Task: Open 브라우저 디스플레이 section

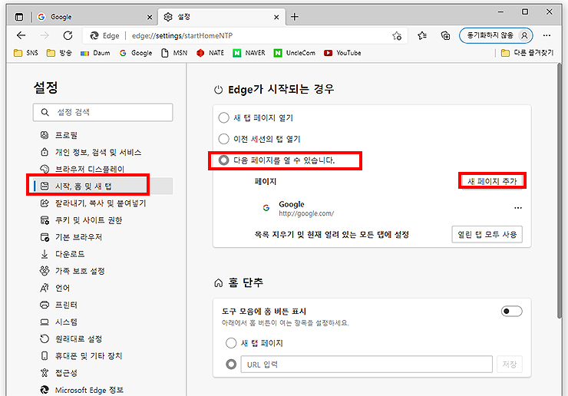Action: click(x=103, y=169)
